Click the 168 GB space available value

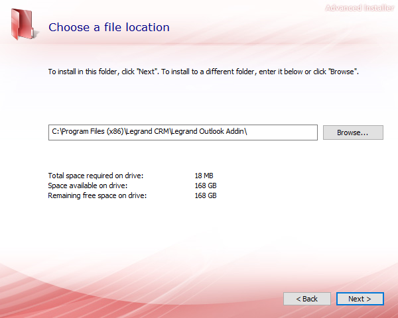click(205, 185)
